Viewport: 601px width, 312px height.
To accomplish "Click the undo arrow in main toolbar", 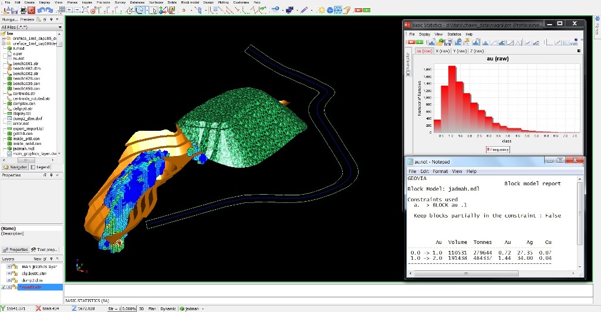I will [40, 10].
